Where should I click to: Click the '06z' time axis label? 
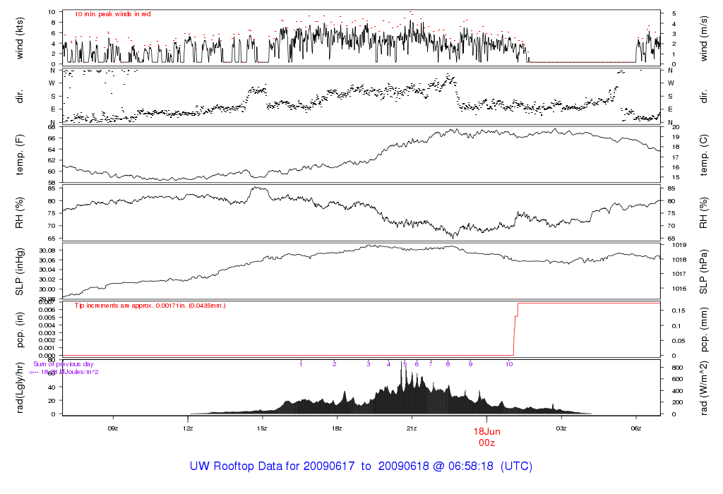(636, 428)
